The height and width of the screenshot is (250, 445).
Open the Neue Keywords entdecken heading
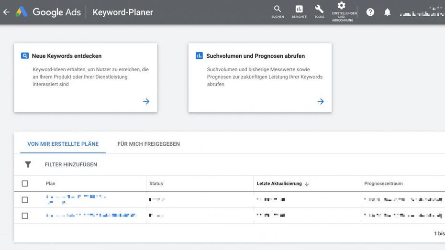[x=67, y=56]
